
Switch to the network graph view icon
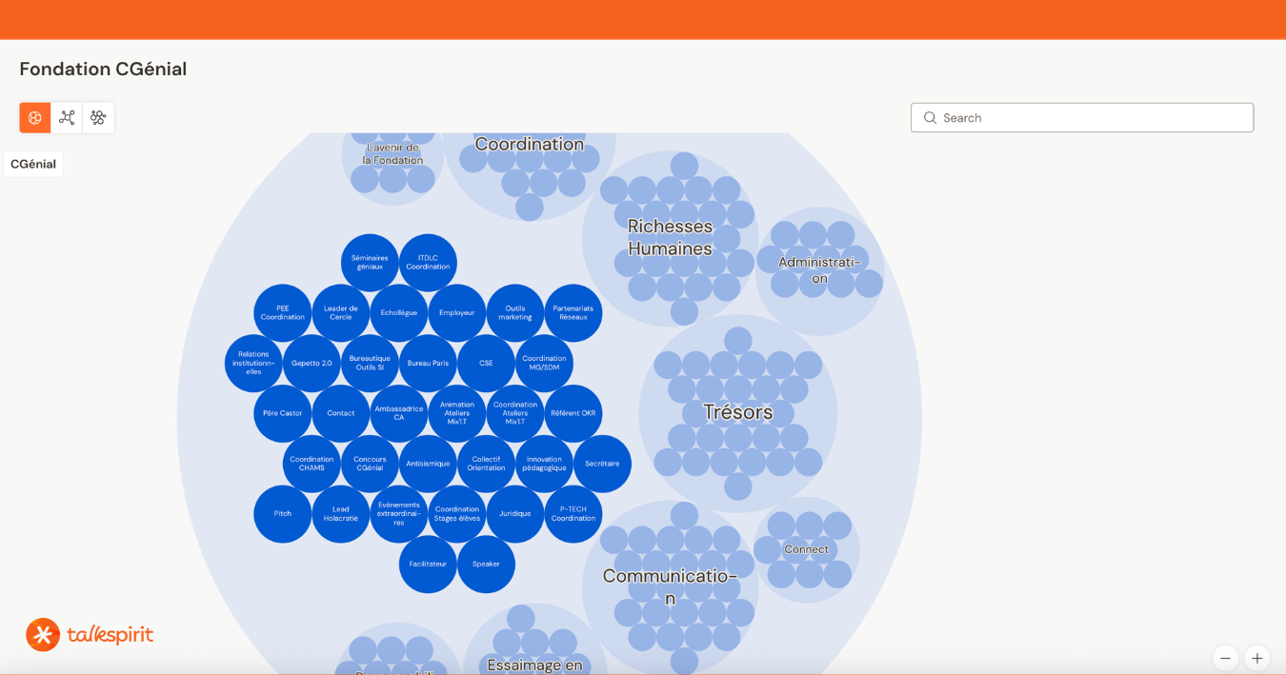[67, 118]
